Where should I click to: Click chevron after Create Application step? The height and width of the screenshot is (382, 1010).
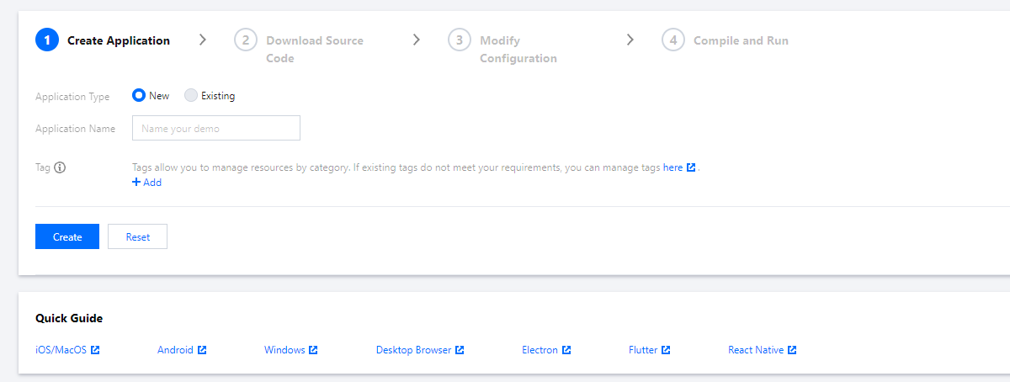tap(202, 40)
